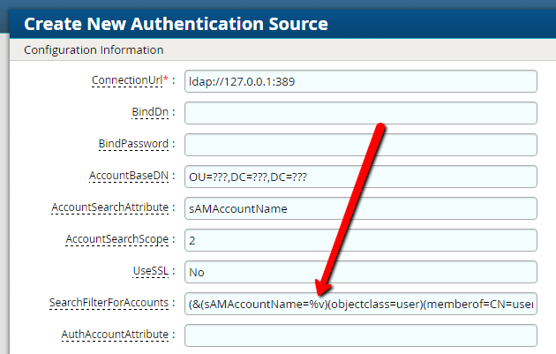Click the BindDn label
Image resolution: width=556 pixels, height=354 pixels.
point(148,112)
